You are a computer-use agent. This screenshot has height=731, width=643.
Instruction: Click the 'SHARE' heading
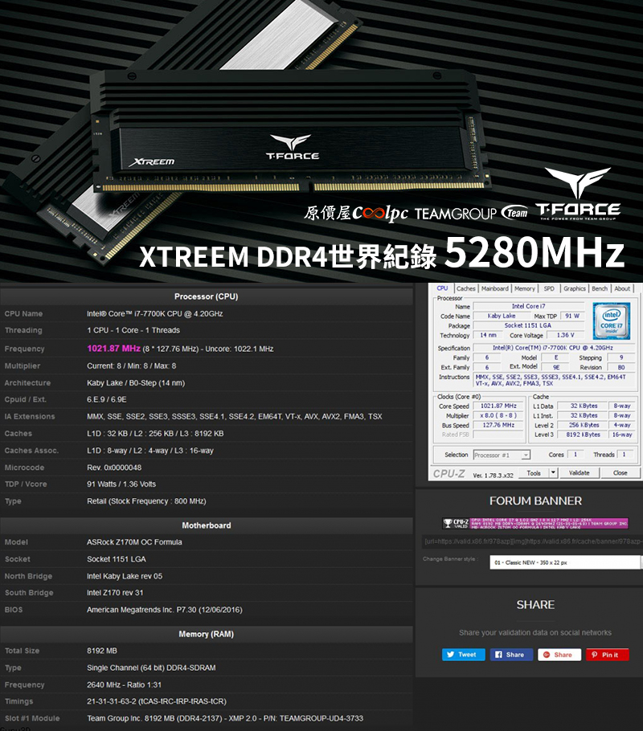coord(535,605)
